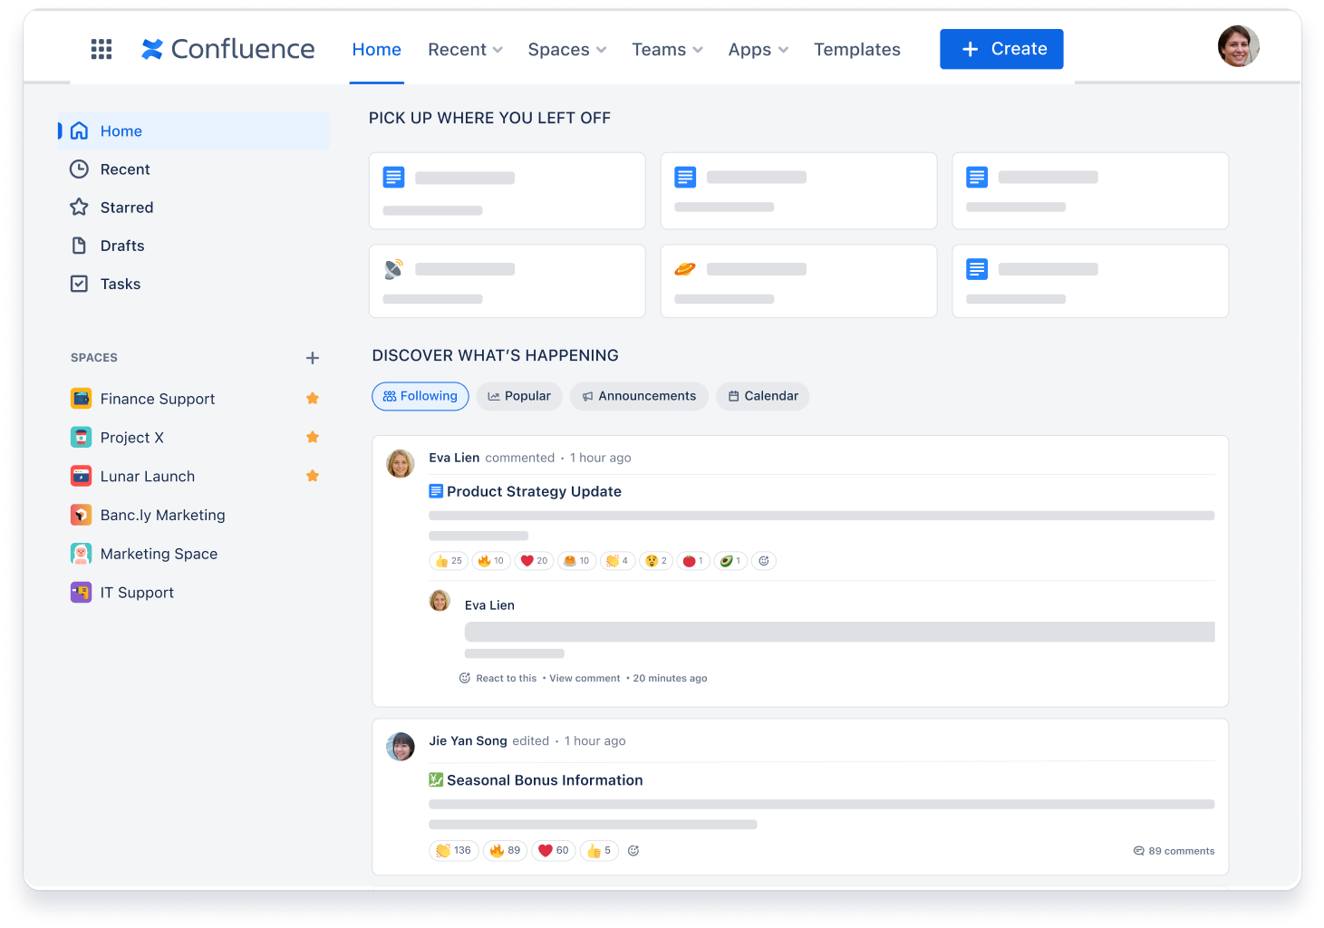Click the emoji reaction picker on Product Strategy Update
Viewport: 1324px width, 928px height.
[764, 560]
